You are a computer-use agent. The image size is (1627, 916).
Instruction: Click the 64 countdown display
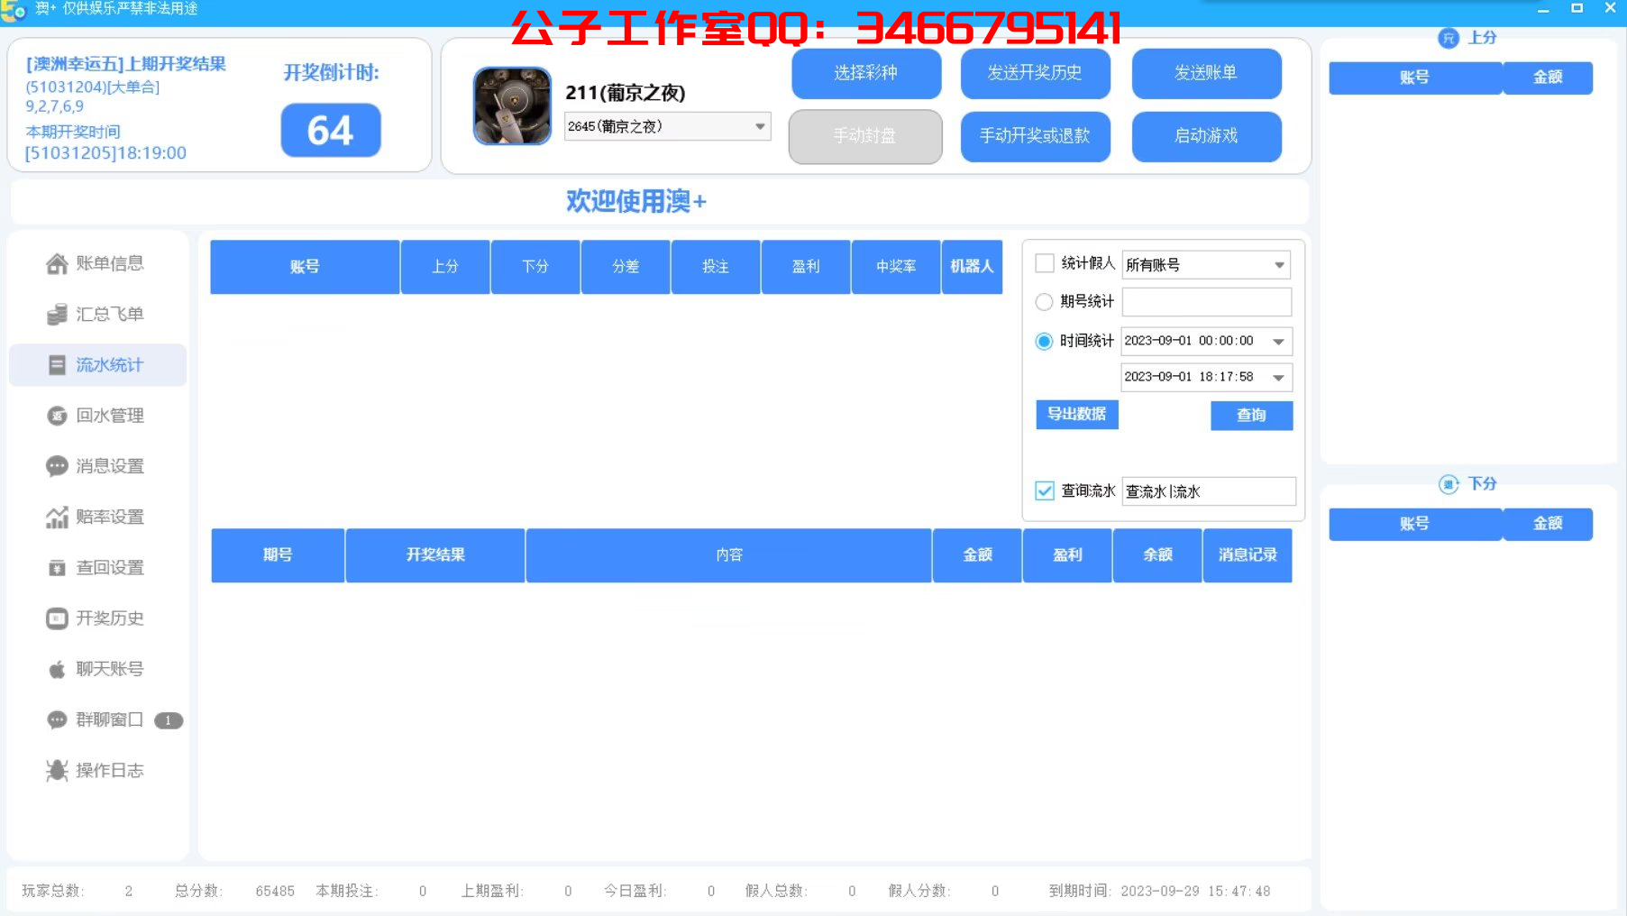(x=331, y=131)
